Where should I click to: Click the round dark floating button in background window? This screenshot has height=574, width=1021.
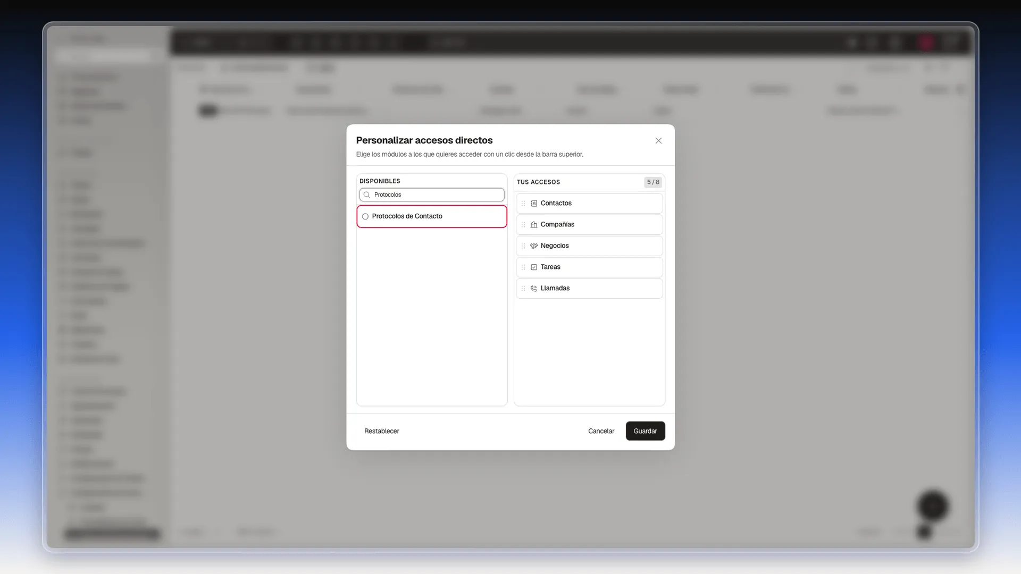point(933,506)
